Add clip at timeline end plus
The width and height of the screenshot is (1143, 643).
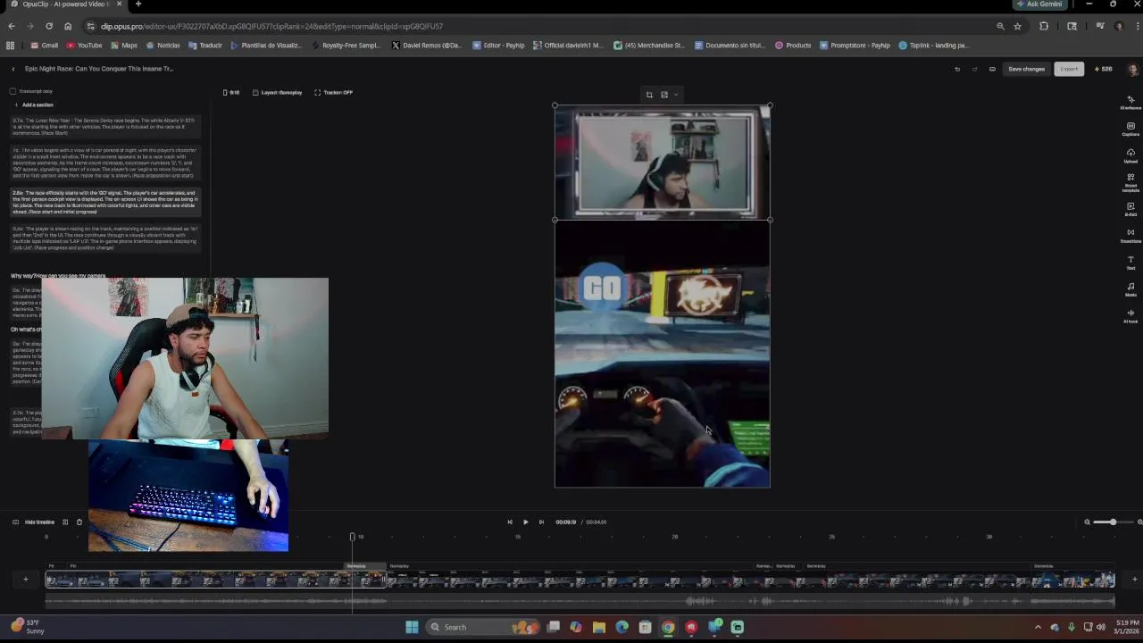[1134, 580]
